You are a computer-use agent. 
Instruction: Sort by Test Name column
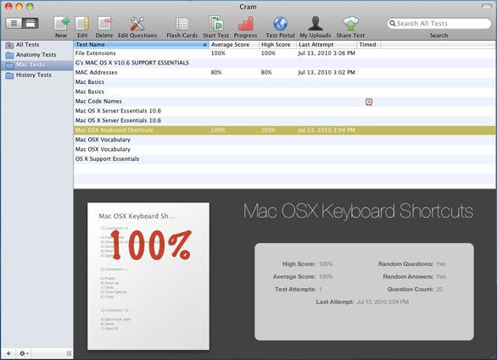(142, 45)
